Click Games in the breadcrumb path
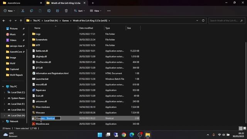This screenshot has height=139, width=247. click(65, 20)
